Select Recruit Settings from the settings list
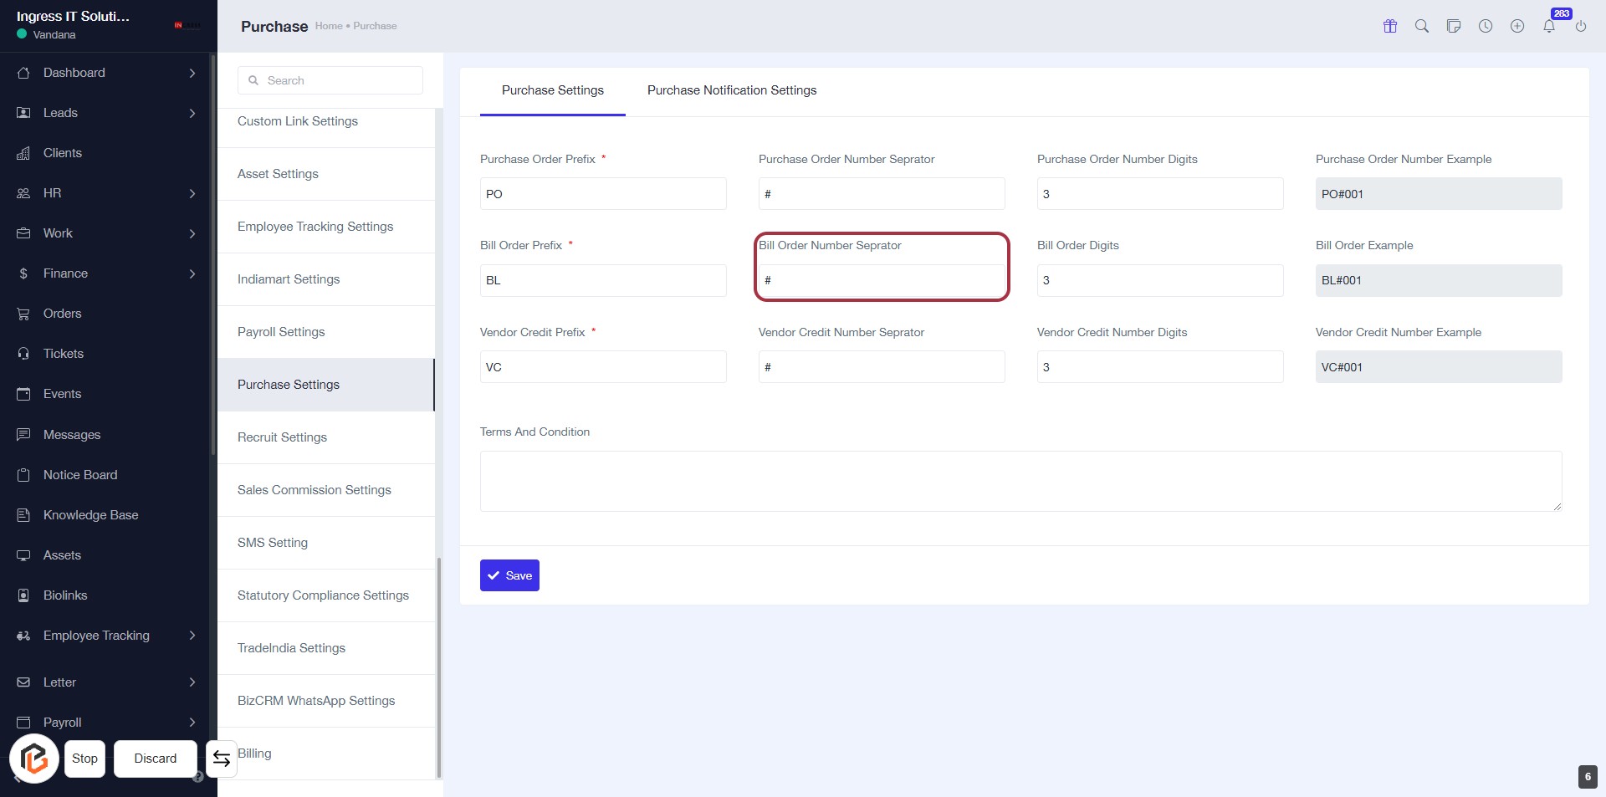The image size is (1606, 797). [282, 437]
